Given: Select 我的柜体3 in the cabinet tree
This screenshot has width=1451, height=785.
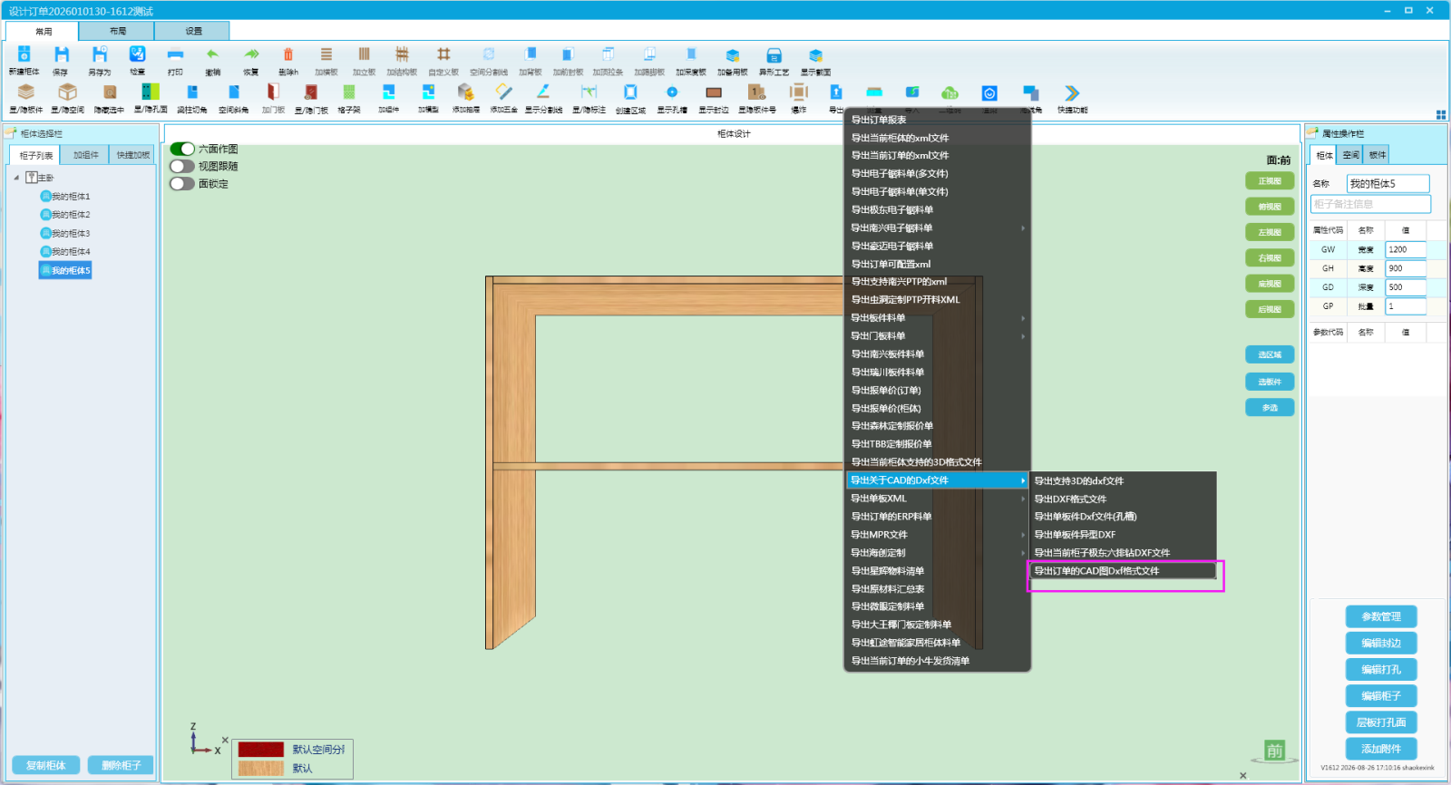Looking at the screenshot, I should click(65, 234).
